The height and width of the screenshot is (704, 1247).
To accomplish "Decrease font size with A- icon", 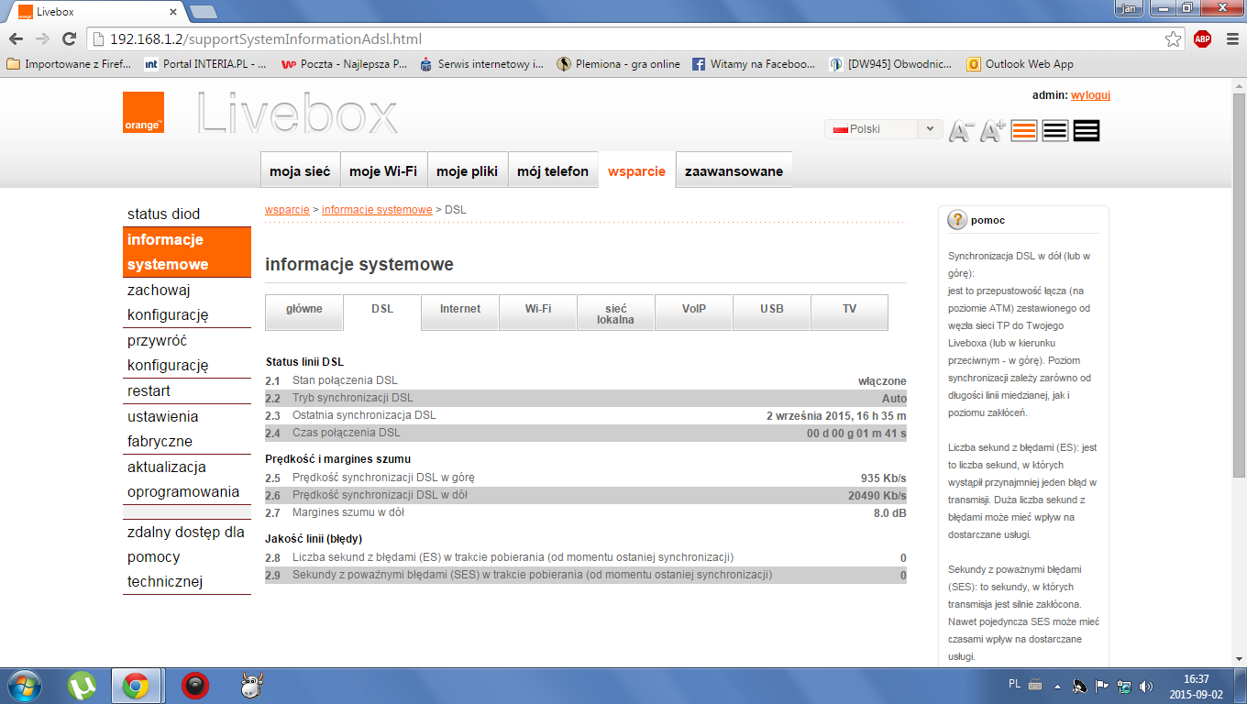I will coord(960,131).
